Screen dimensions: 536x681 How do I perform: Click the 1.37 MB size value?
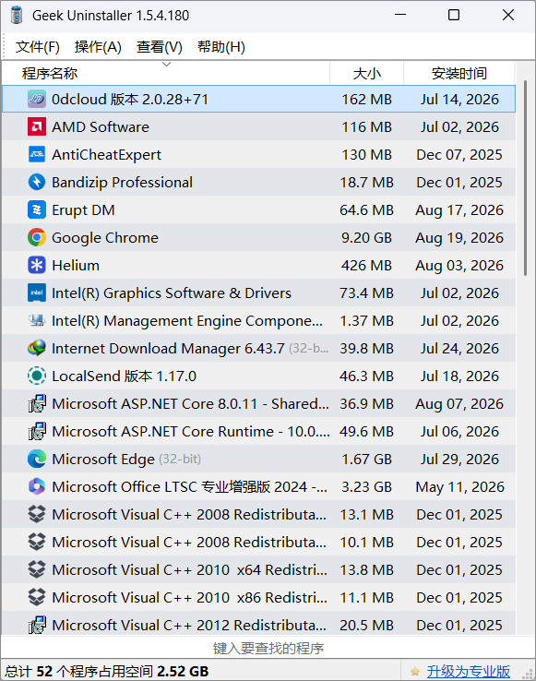tap(366, 321)
